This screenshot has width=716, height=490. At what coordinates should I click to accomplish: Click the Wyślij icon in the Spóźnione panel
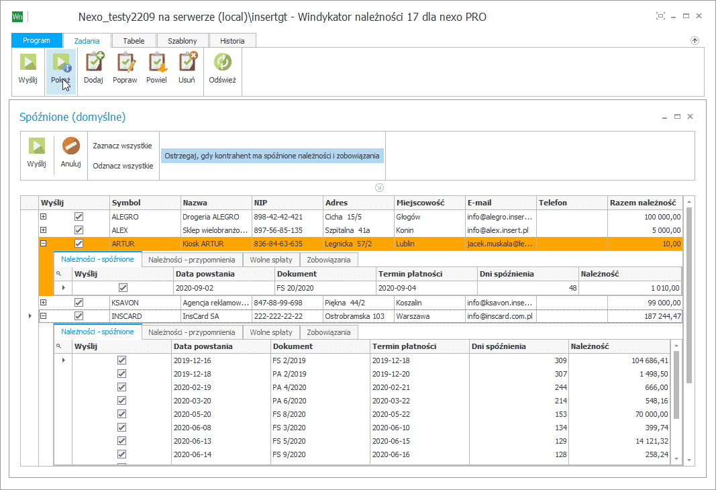coord(36,146)
